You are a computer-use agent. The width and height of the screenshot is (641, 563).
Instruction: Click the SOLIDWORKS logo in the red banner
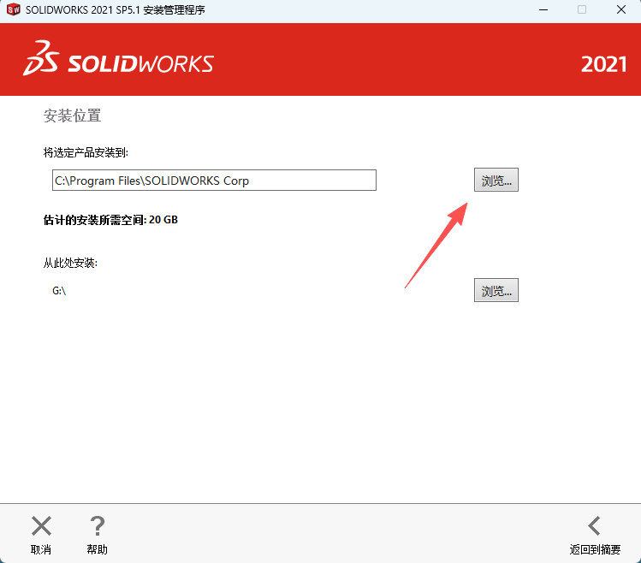point(119,58)
